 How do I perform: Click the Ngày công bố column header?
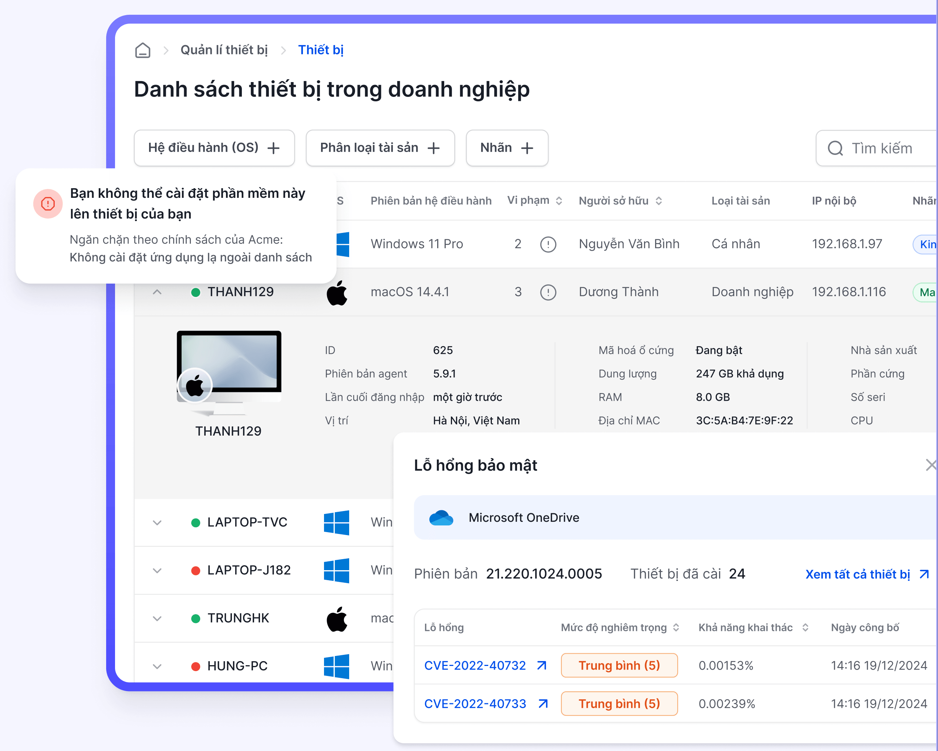coord(865,627)
